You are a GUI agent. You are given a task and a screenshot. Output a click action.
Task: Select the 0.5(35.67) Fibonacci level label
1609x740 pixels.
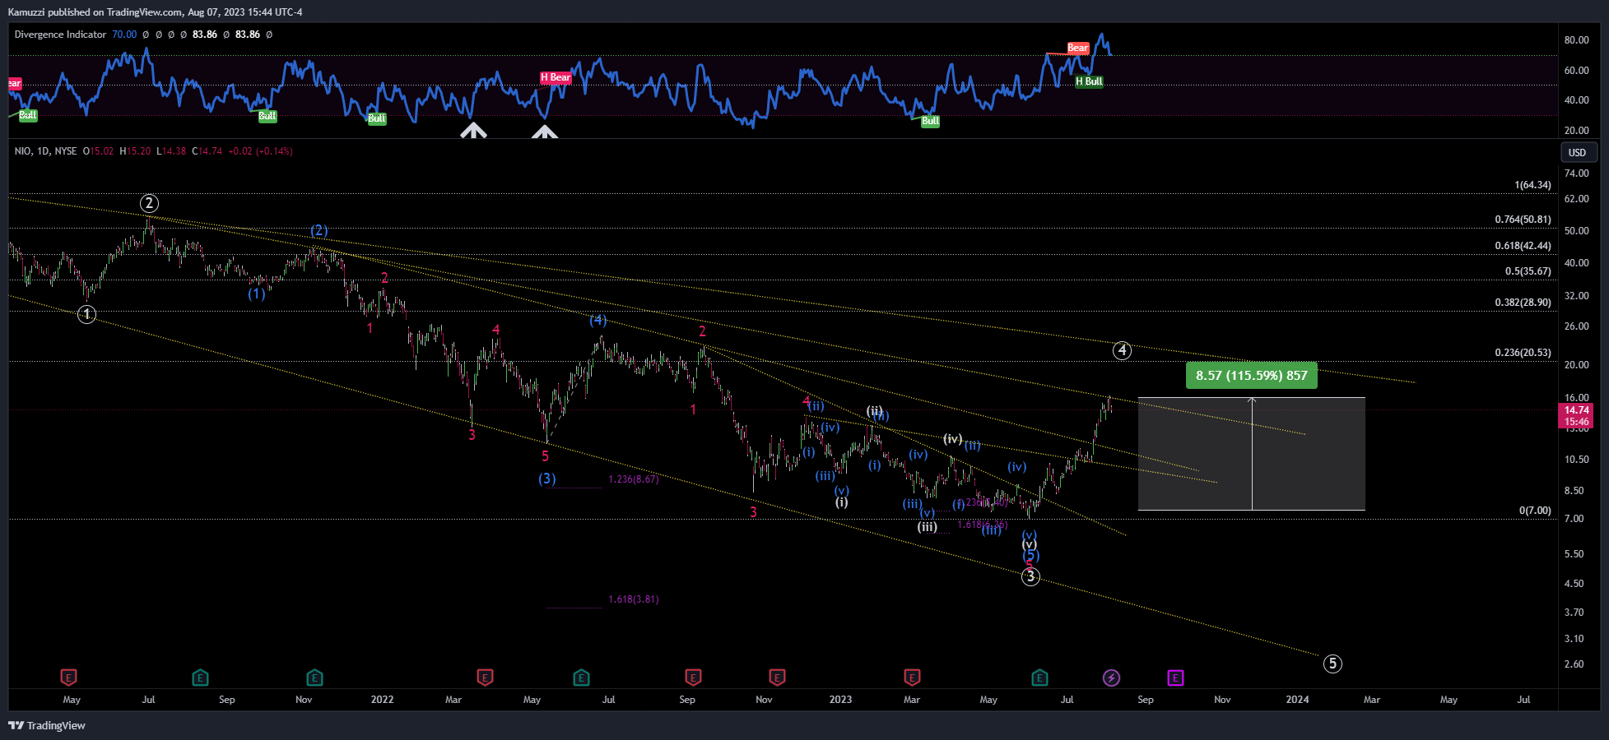pos(1528,271)
